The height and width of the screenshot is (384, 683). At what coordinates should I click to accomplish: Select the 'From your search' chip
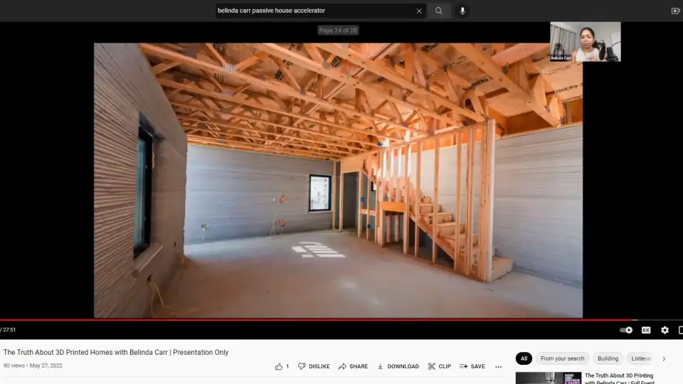tap(562, 358)
